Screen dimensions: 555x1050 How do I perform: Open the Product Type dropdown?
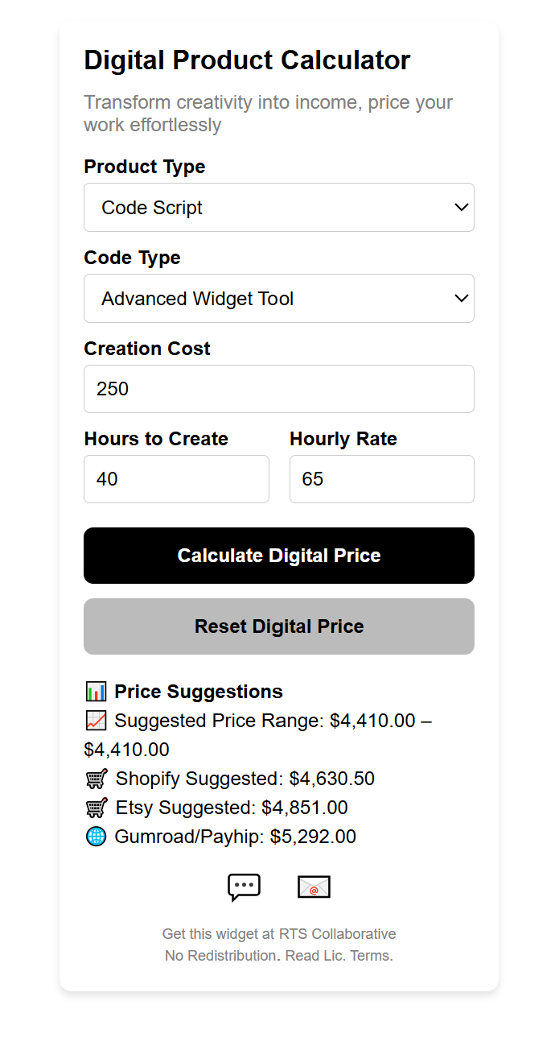pyautogui.click(x=279, y=208)
